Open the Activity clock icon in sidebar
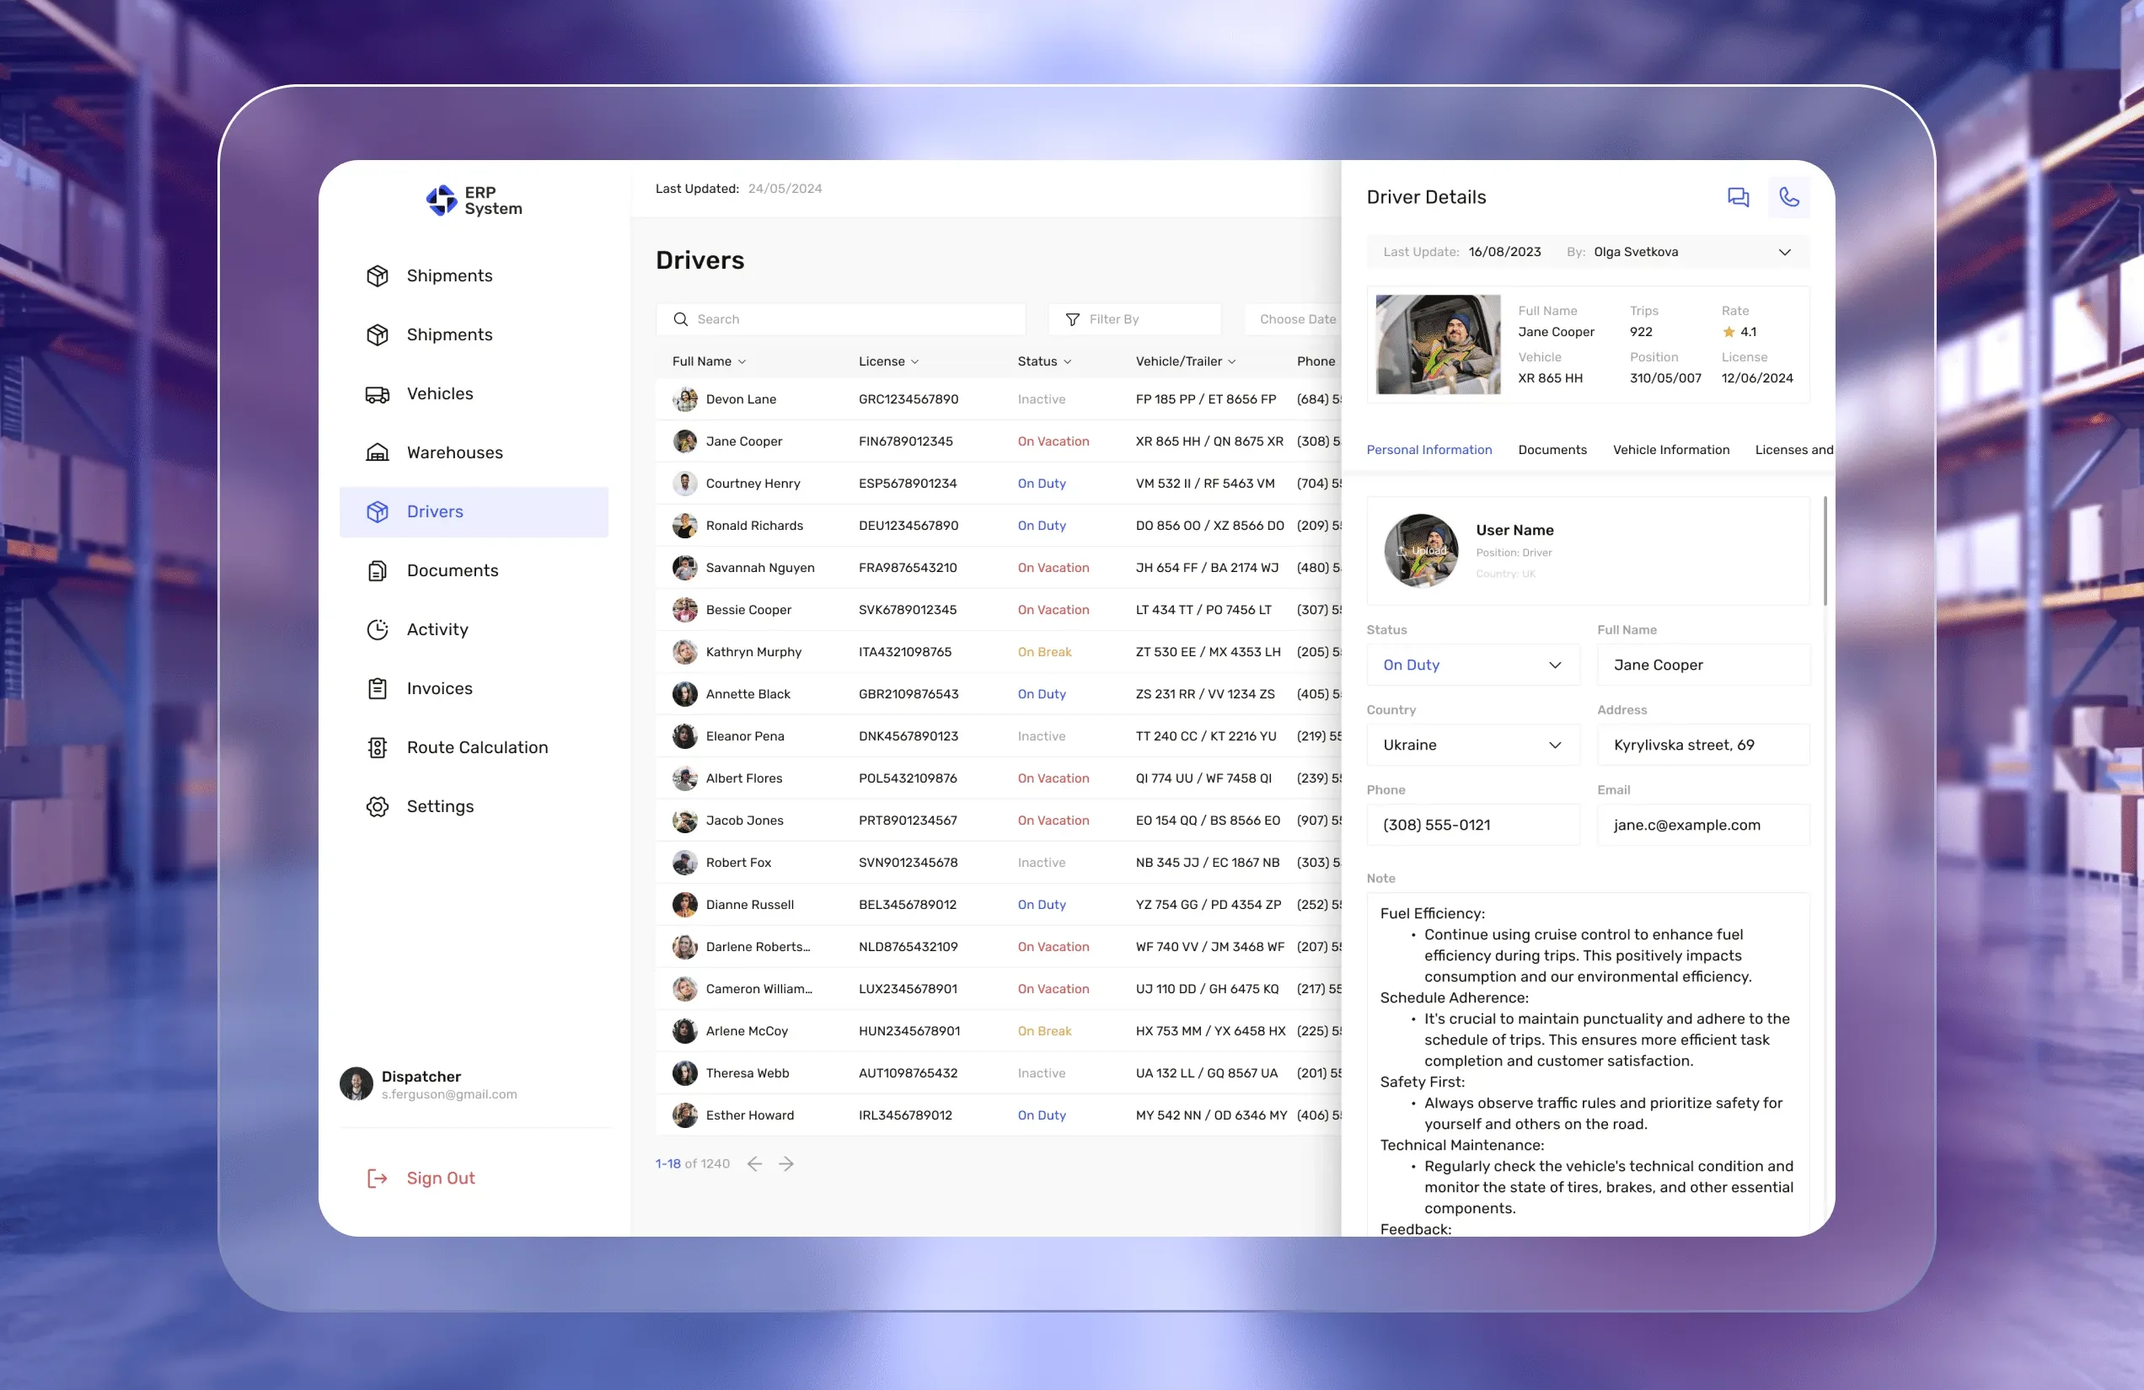Viewport: 2144px width, 1390px height. (x=378, y=629)
